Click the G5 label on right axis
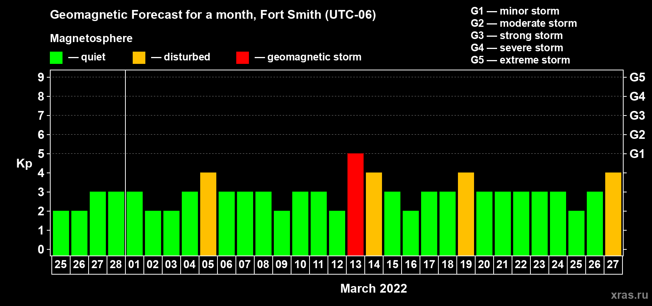The height and width of the screenshot is (306, 652). [637, 77]
